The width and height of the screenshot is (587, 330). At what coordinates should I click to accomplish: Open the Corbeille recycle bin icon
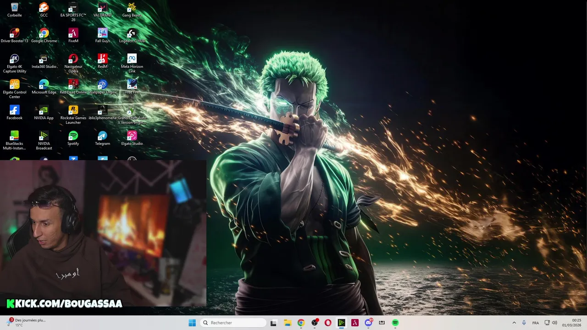[x=14, y=10]
